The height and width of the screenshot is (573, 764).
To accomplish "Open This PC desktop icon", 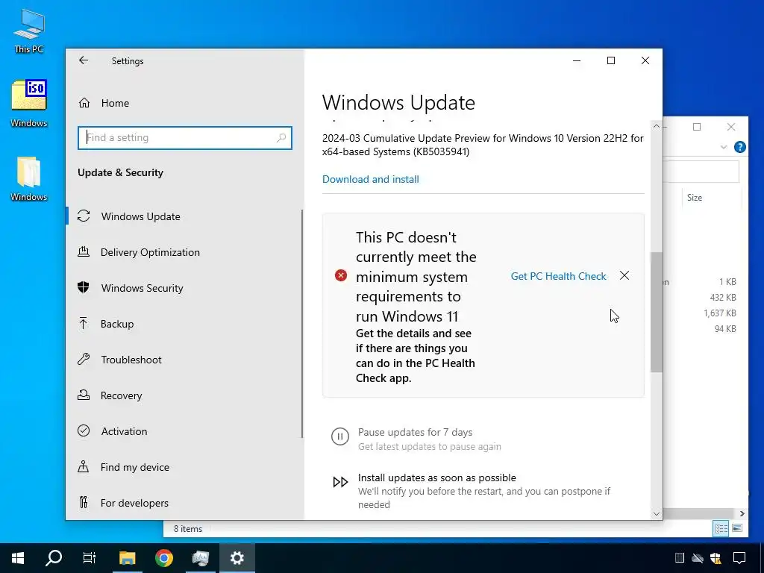I will click(x=29, y=31).
